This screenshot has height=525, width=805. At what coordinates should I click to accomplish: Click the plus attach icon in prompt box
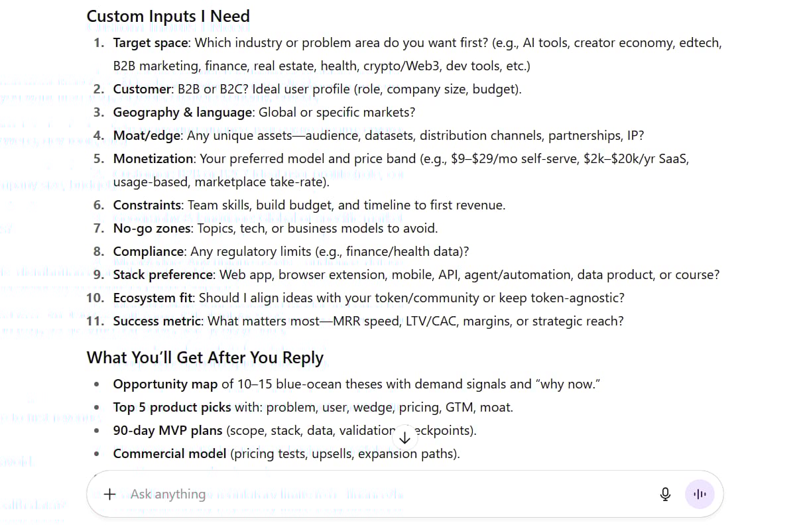(110, 494)
